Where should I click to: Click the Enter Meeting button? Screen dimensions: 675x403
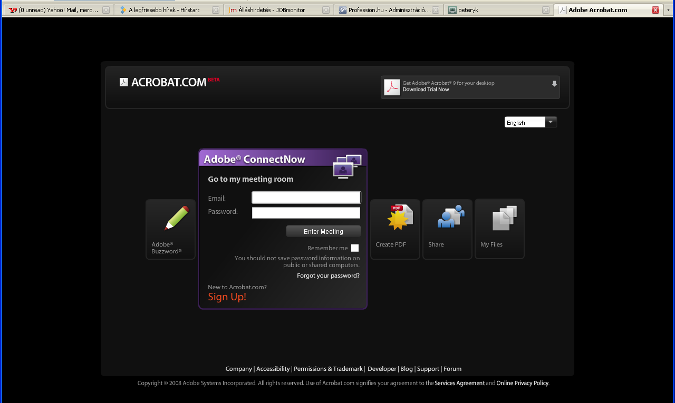[323, 231]
